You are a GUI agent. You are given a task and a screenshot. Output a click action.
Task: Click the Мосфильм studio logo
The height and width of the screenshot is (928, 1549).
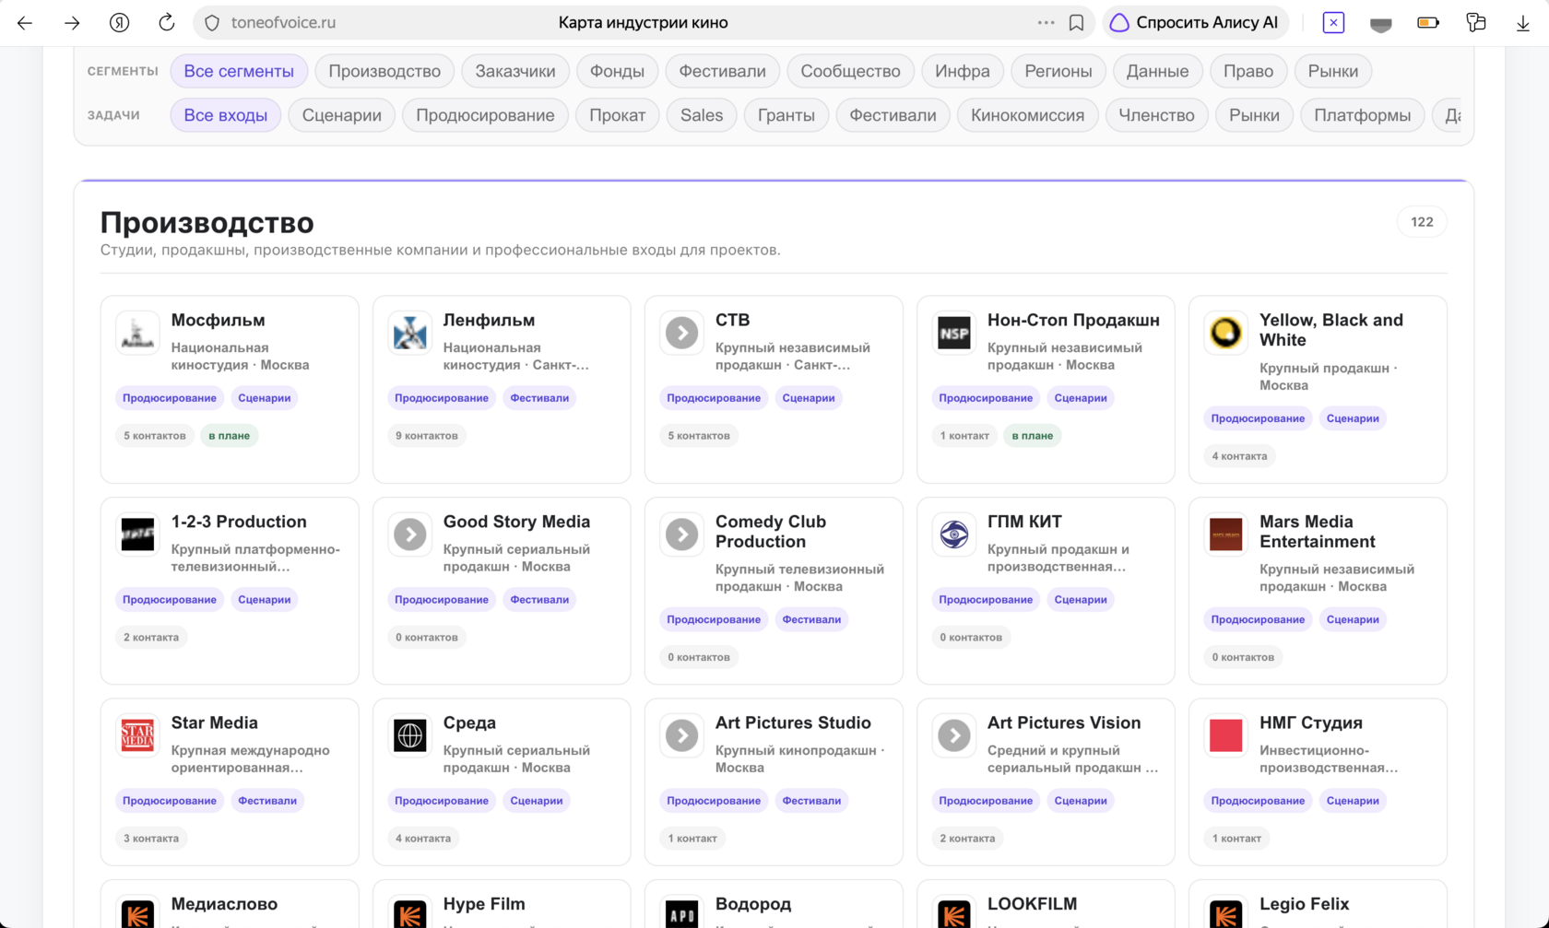click(137, 333)
